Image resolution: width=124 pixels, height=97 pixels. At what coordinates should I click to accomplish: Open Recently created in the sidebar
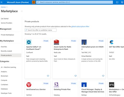(x=6, y=51)
